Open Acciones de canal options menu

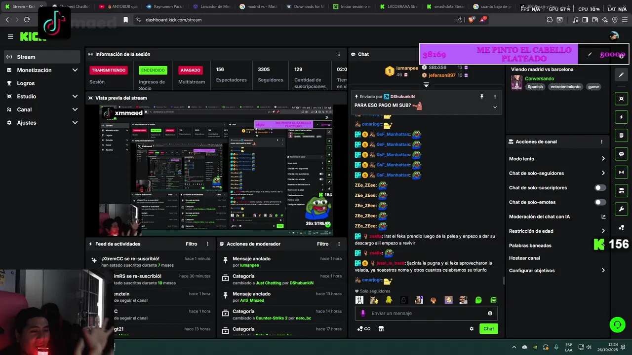coord(601,142)
